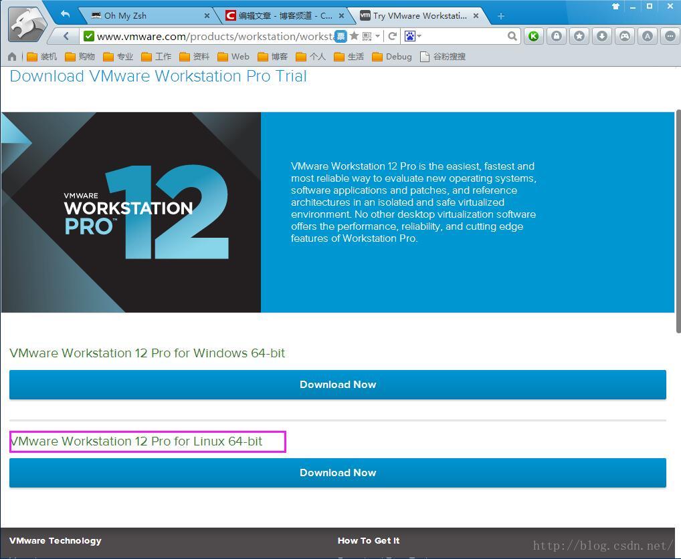This screenshot has height=559, width=681.
Task: Click the Baidu paw search engine icon
Action: 409,36
